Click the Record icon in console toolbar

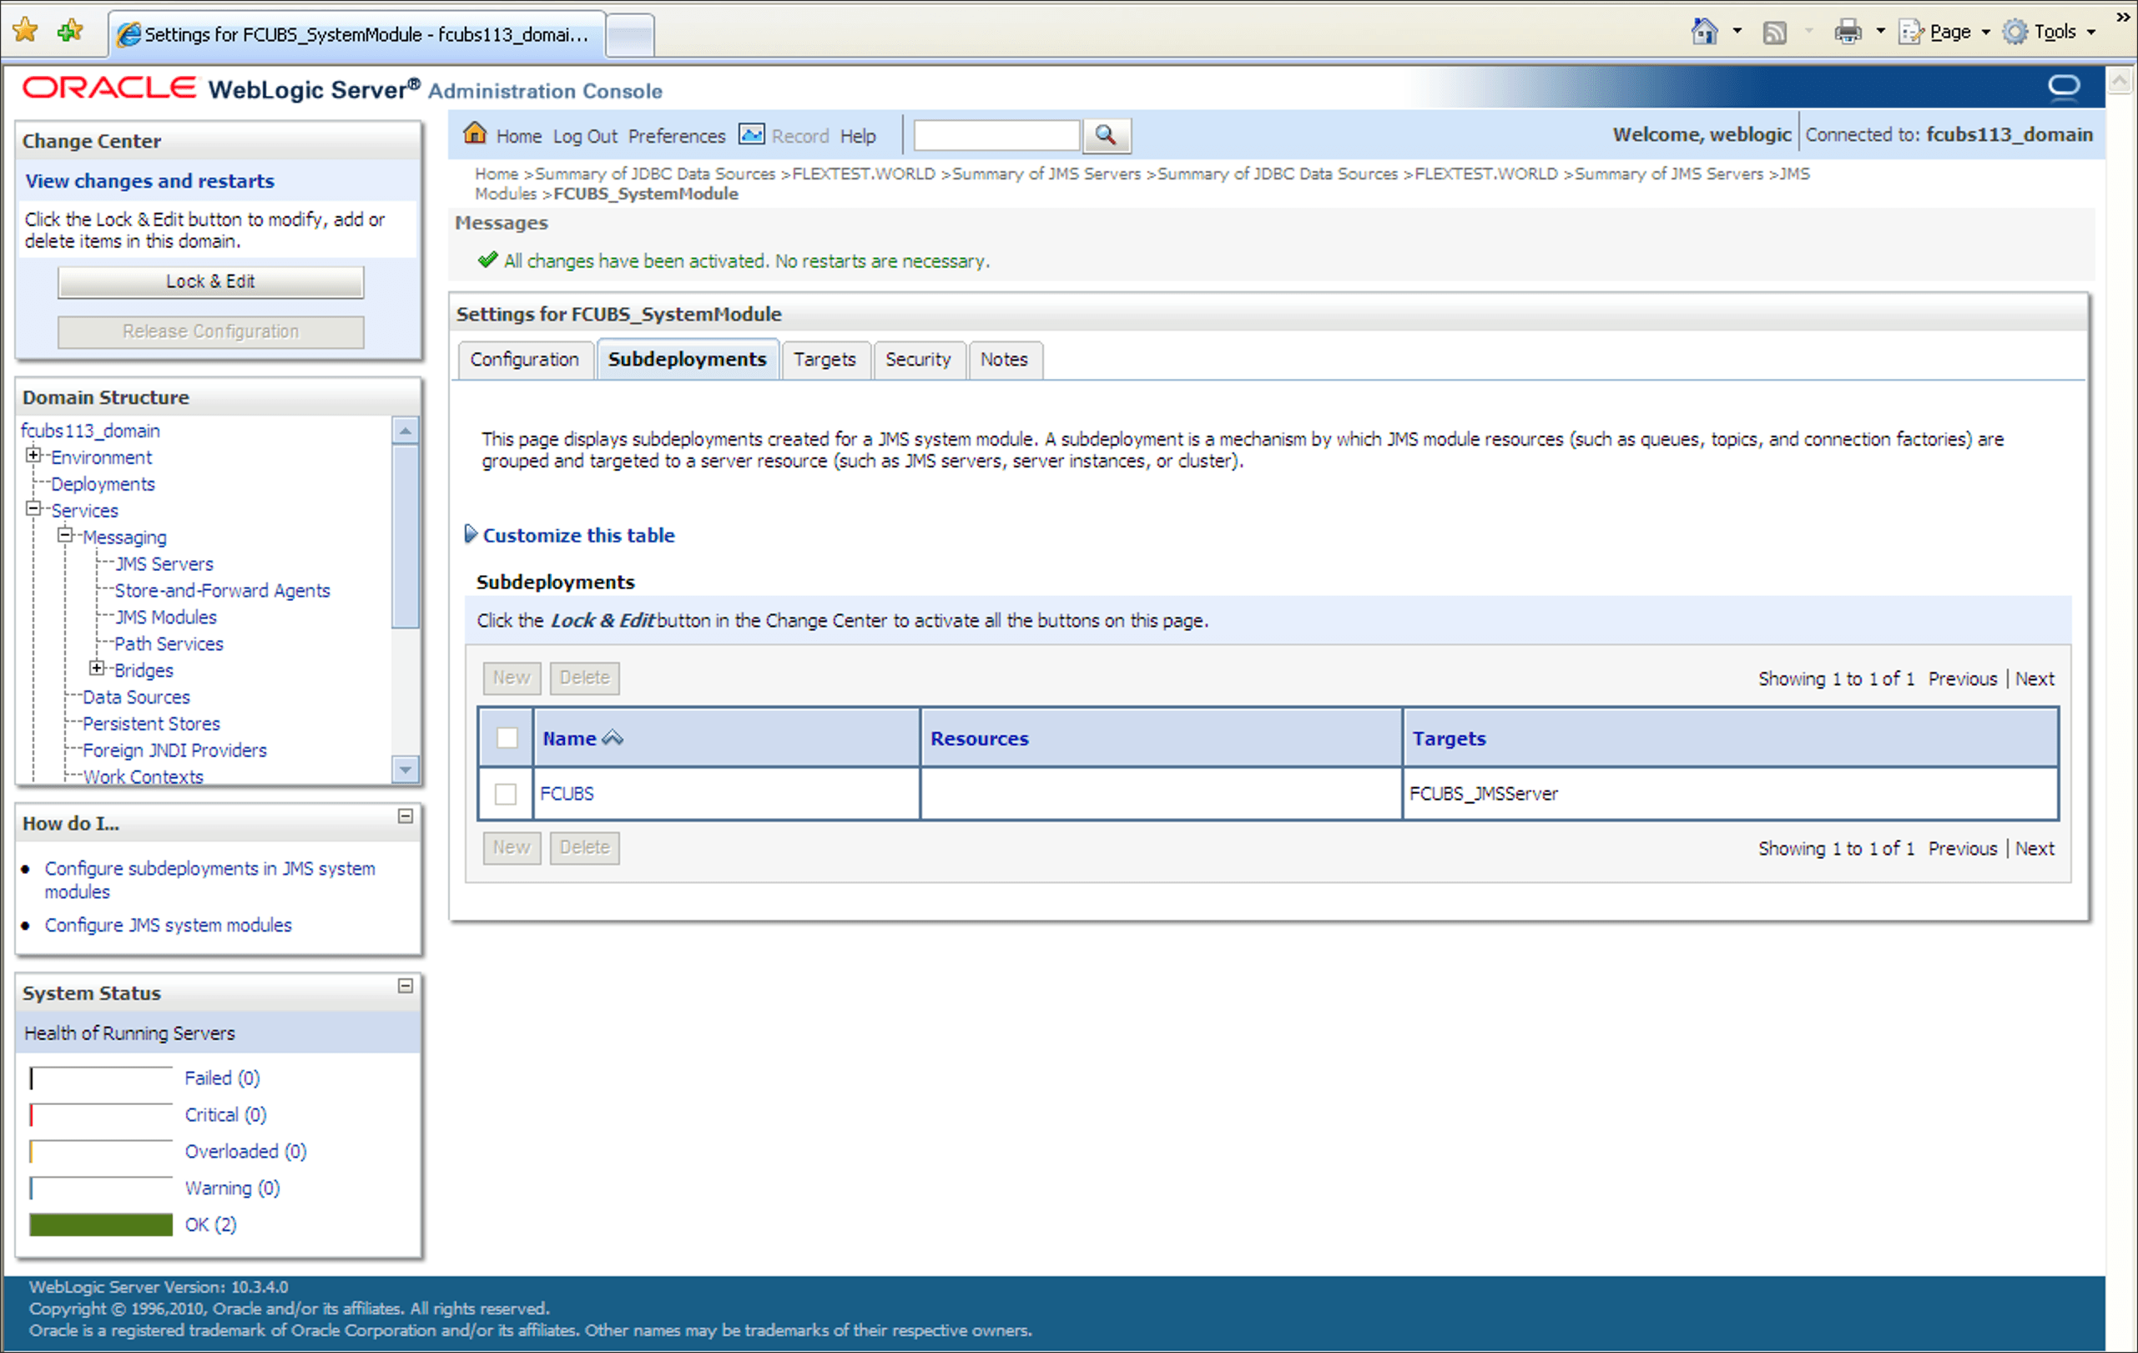click(x=751, y=134)
